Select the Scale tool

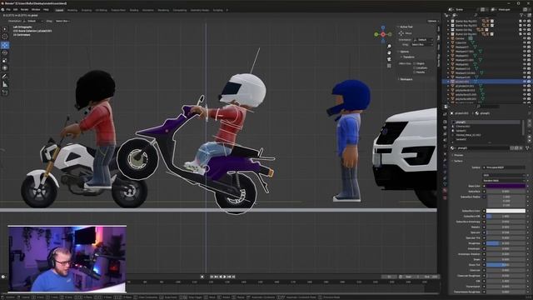[x=5, y=61]
